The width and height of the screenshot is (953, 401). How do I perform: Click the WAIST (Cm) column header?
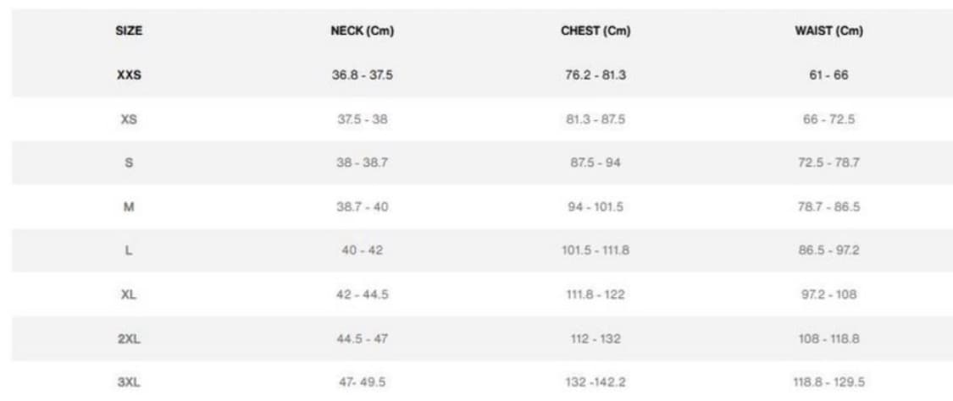(x=829, y=31)
